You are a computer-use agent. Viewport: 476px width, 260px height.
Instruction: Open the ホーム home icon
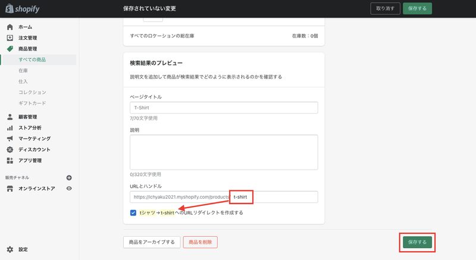(x=10, y=27)
